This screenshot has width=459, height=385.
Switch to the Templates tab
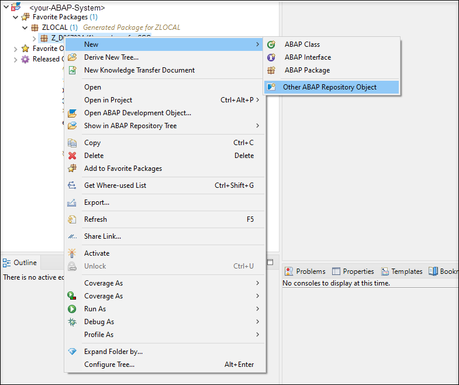(x=402, y=271)
